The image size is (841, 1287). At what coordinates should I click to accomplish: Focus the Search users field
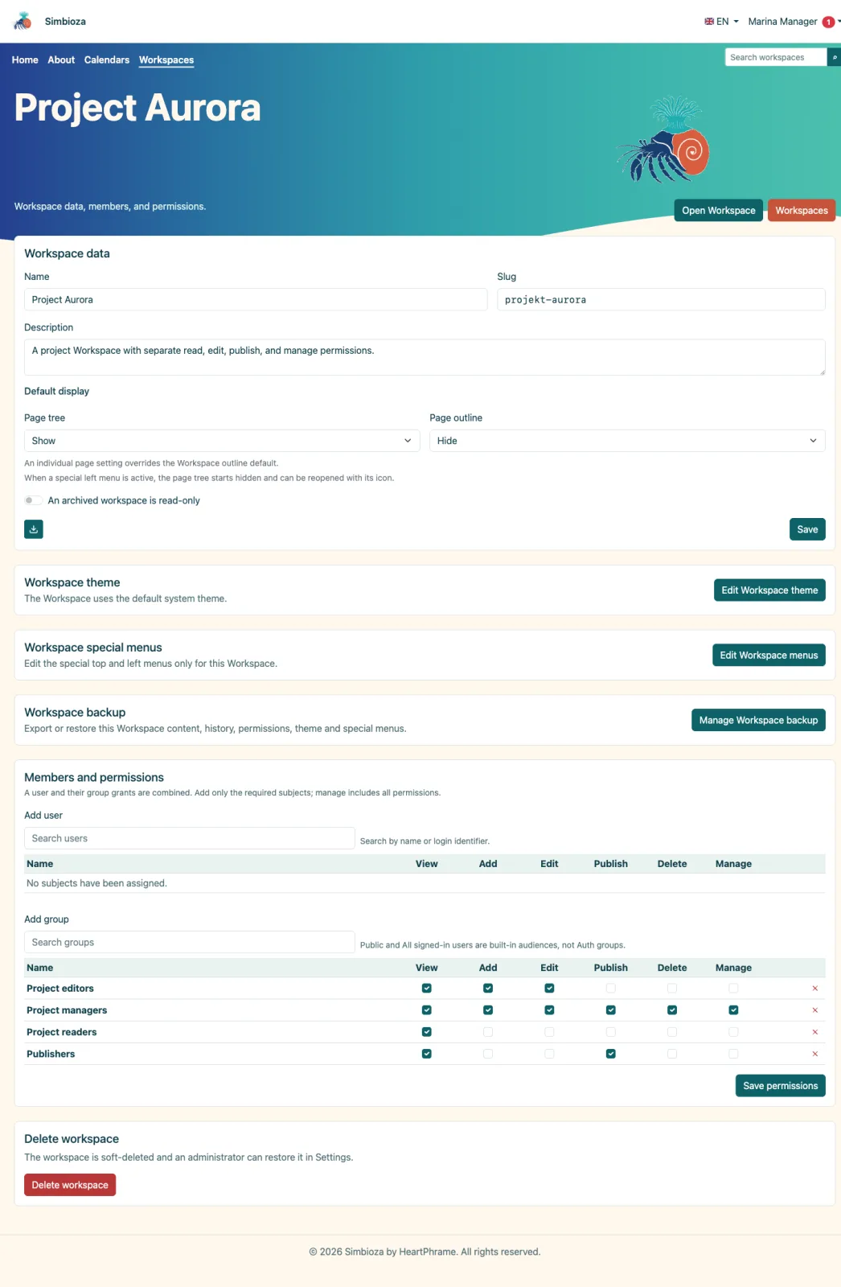pyautogui.click(x=189, y=838)
